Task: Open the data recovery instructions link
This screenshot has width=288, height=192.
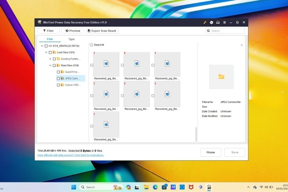Action: pyautogui.click(x=71, y=155)
